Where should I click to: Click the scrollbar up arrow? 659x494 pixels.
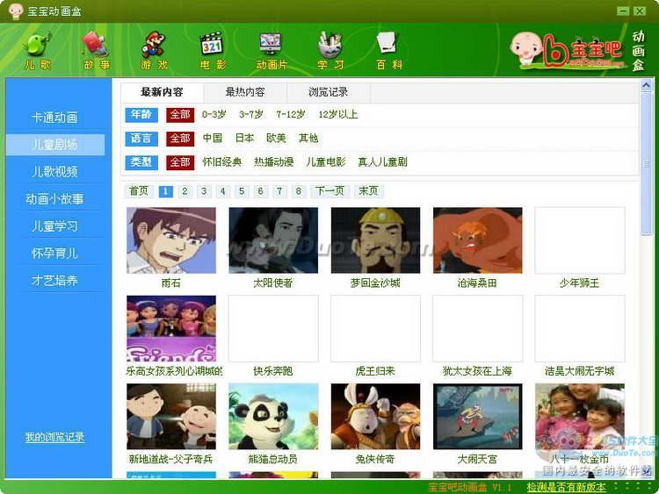pyautogui.click(x=647, y=86)
